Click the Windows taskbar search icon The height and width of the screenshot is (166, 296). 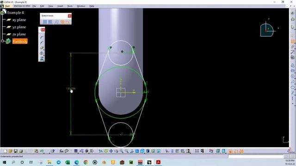pyautogui.click(x=13, y=162)
